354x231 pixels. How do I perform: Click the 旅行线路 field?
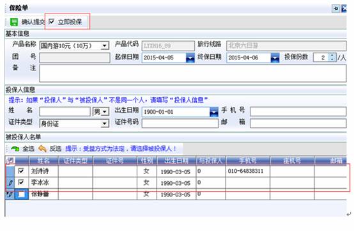click(286, 46)
